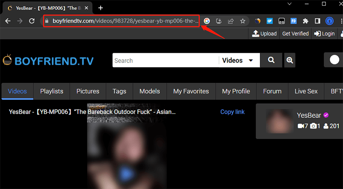The height and width of the screenshot is (189, 343).
Task: Go to the Forum tab
Action: pos(272,91)
